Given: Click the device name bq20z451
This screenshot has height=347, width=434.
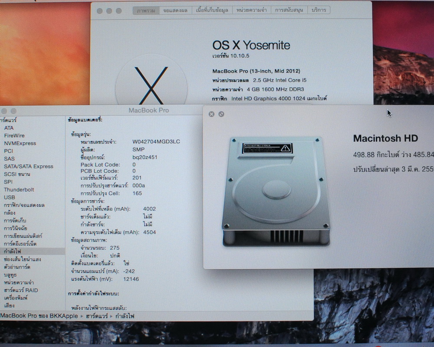Looking at the screenshot, I should (x=145, y=157).
